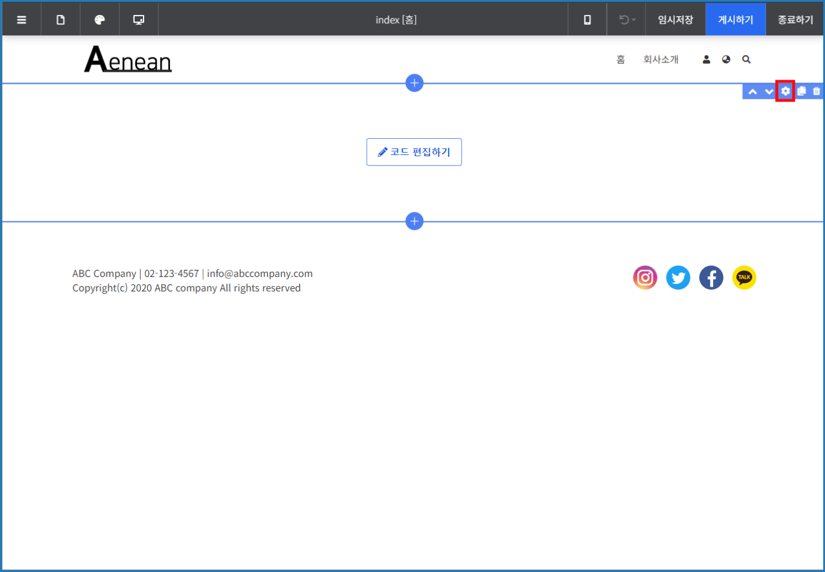The width and height of the screenshot is (825, 572).
Task: Open the undo history dropdown
Action: (x=626, y=20)
